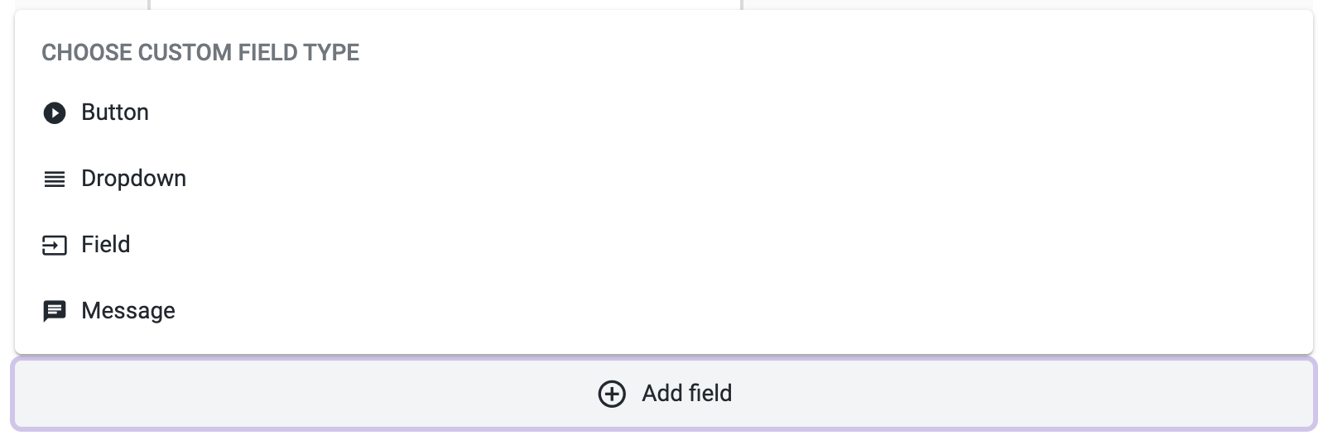The height and width of the screenshot is (440, 1323).
Task: Click the circled plus icon in Add field
Action: [612, 394]
